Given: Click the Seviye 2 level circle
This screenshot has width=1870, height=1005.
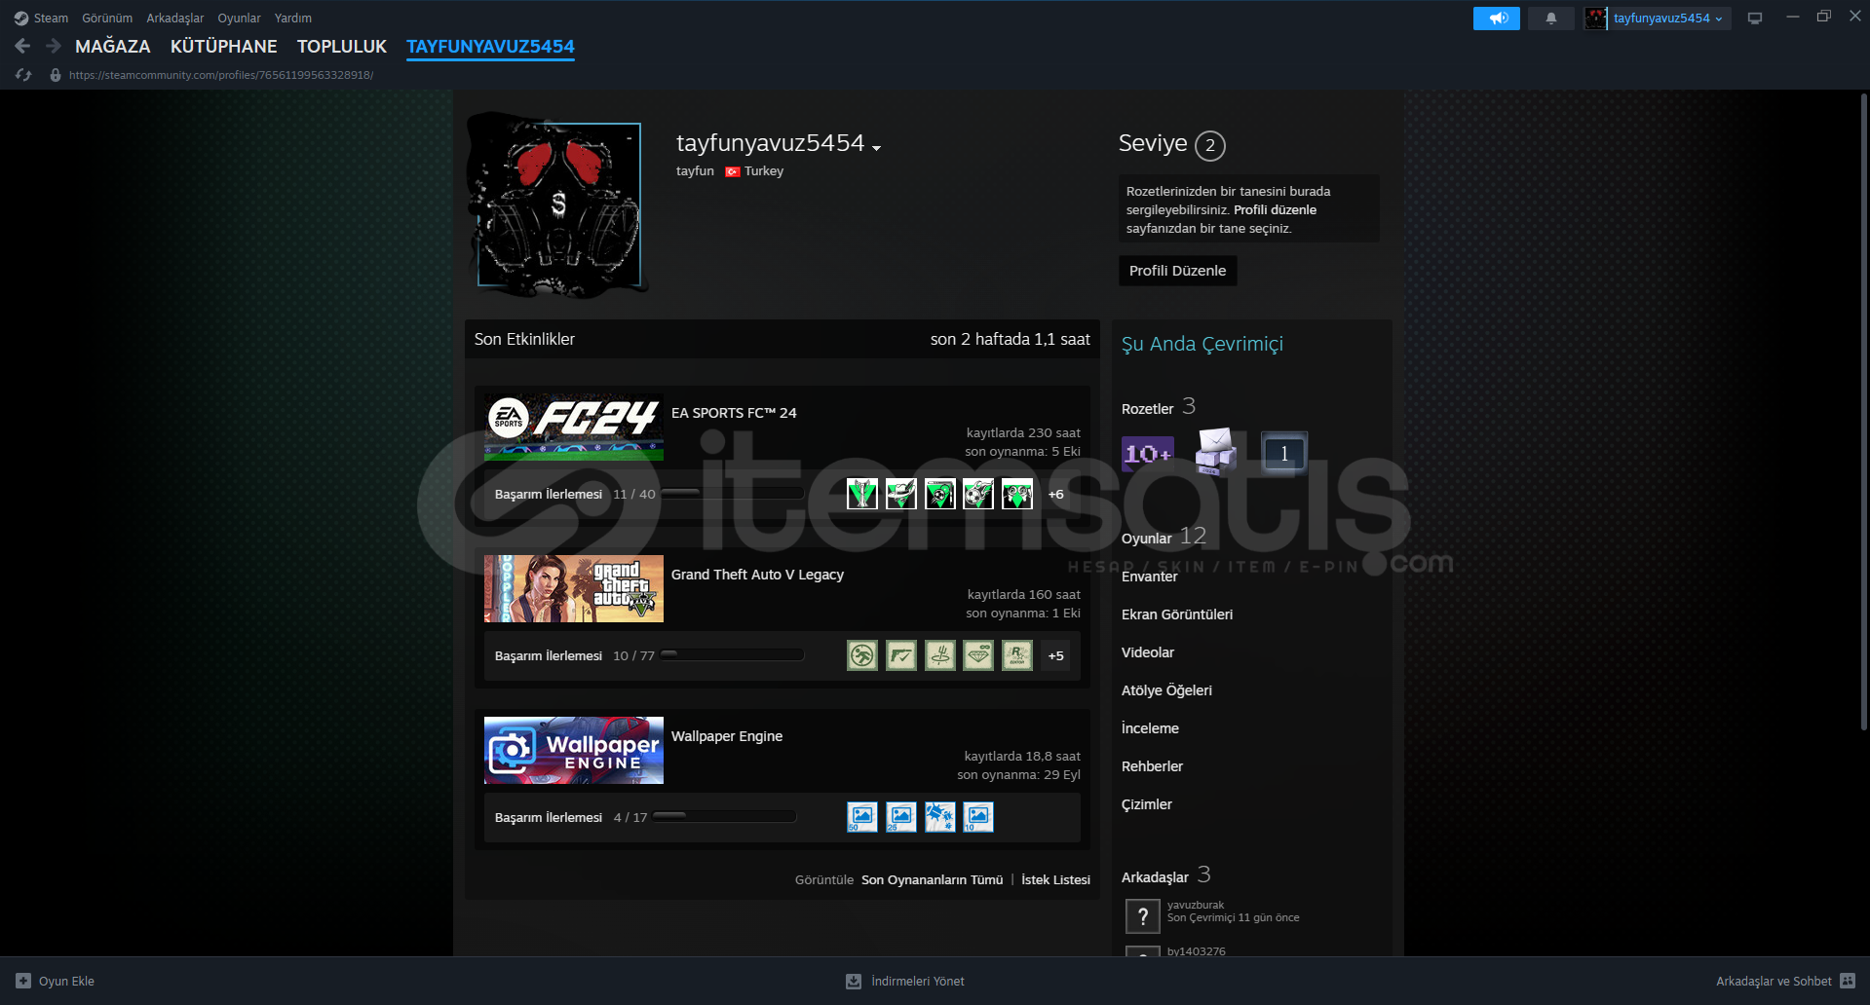Looking at the screenshot, I should click(1210, 145).
